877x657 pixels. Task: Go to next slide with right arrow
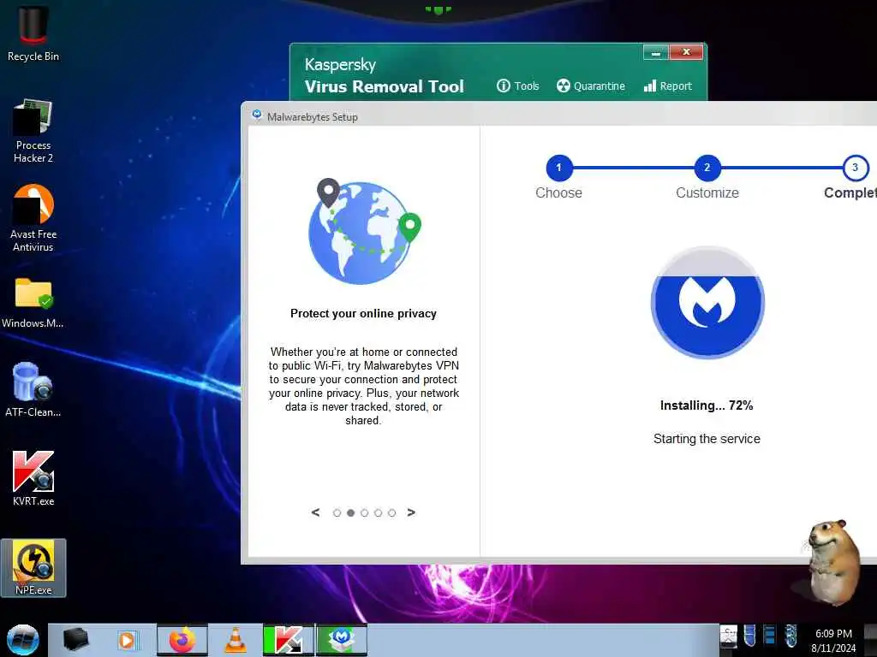coord(411,512)
